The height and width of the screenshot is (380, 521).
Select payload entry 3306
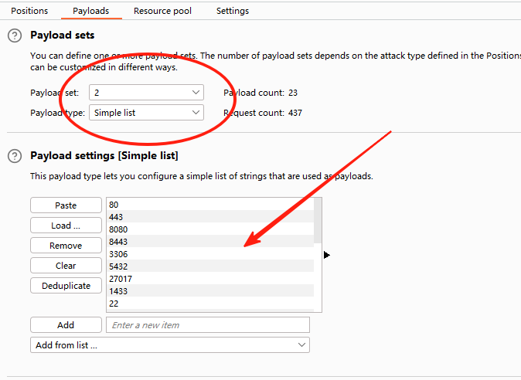(210, 254)
